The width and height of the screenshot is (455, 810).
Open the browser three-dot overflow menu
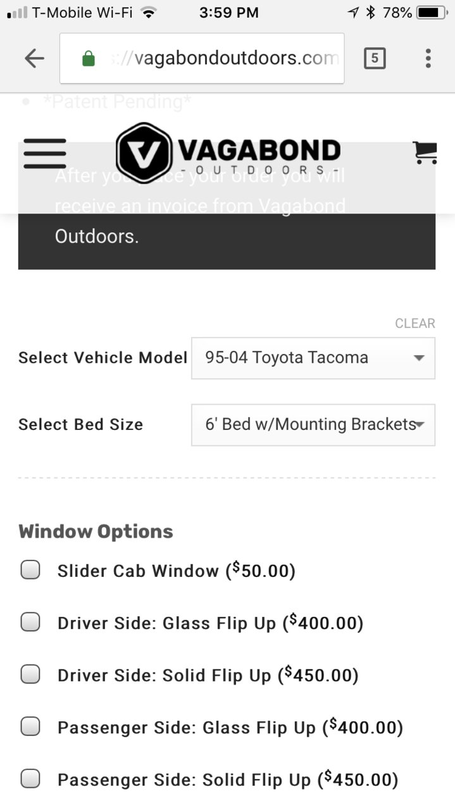pyautogui.click(x=428, y=58)
